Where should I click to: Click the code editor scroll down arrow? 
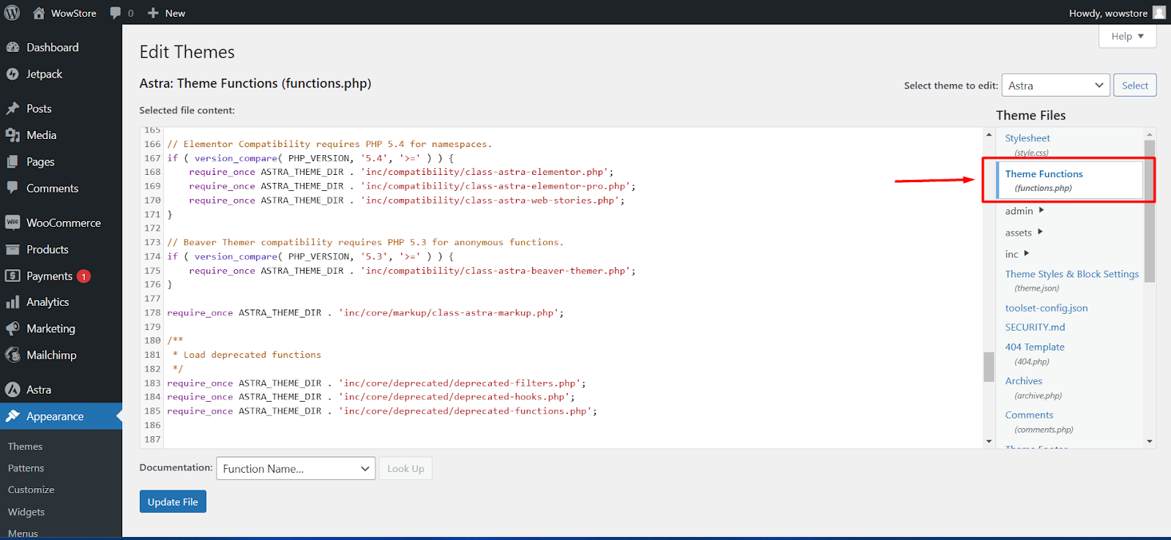pyautogui.click(x=989, y=441)
